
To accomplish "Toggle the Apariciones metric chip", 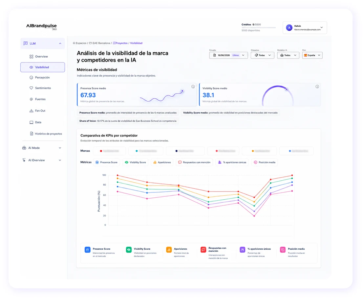I will (162, 162).
